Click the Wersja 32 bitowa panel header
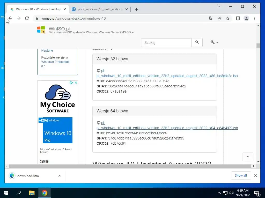Screen dimensions: 265x198 [x=154, y=59]
